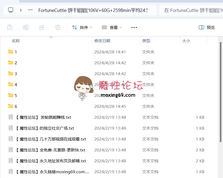Expand the breadcrumb chevron after the monitor icon
This screenshot has width=223, height=178.
21,10
